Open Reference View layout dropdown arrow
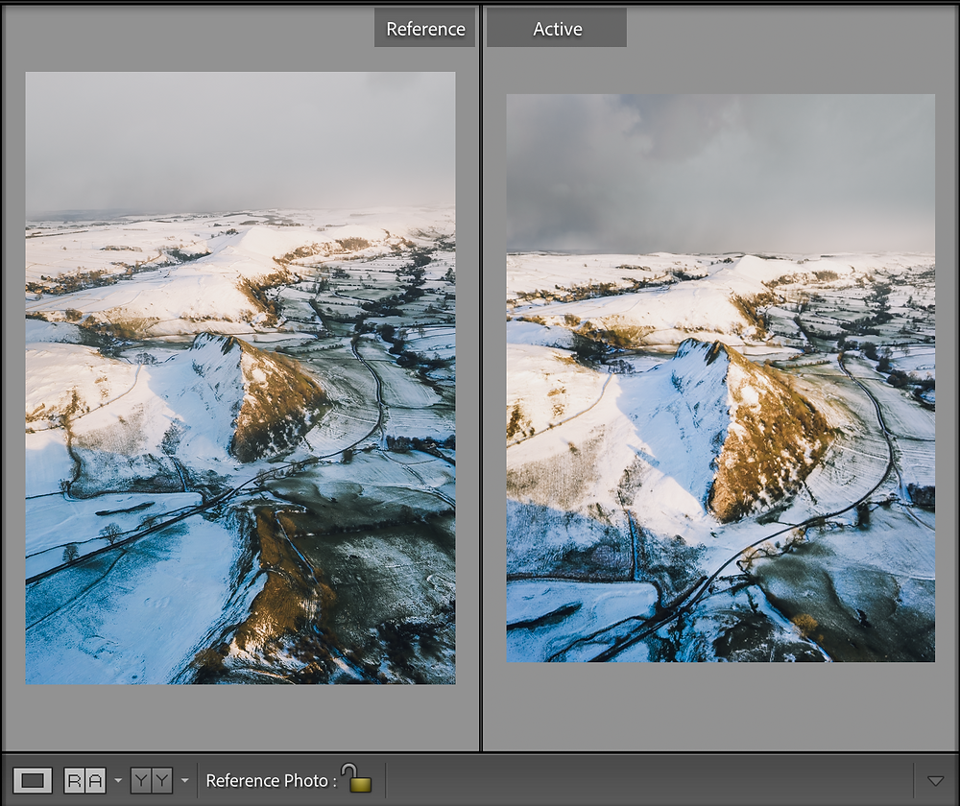 coord(118,780)
